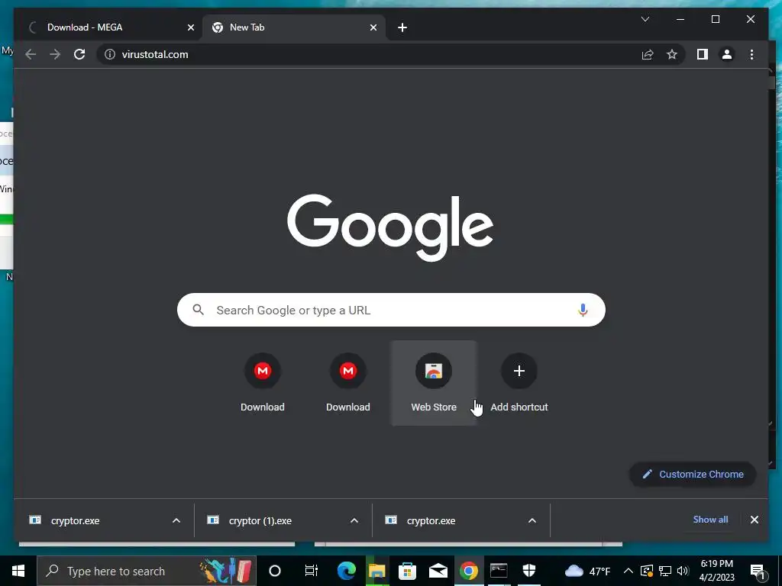
Task: Open first cryptor.exe download item
Action: pyautogui.click(x=92, y=520)
